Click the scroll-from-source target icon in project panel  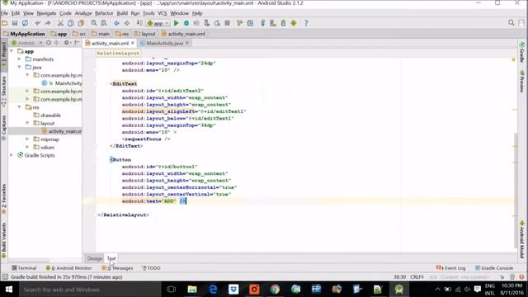pyautogui.click(x=49, y=43)
